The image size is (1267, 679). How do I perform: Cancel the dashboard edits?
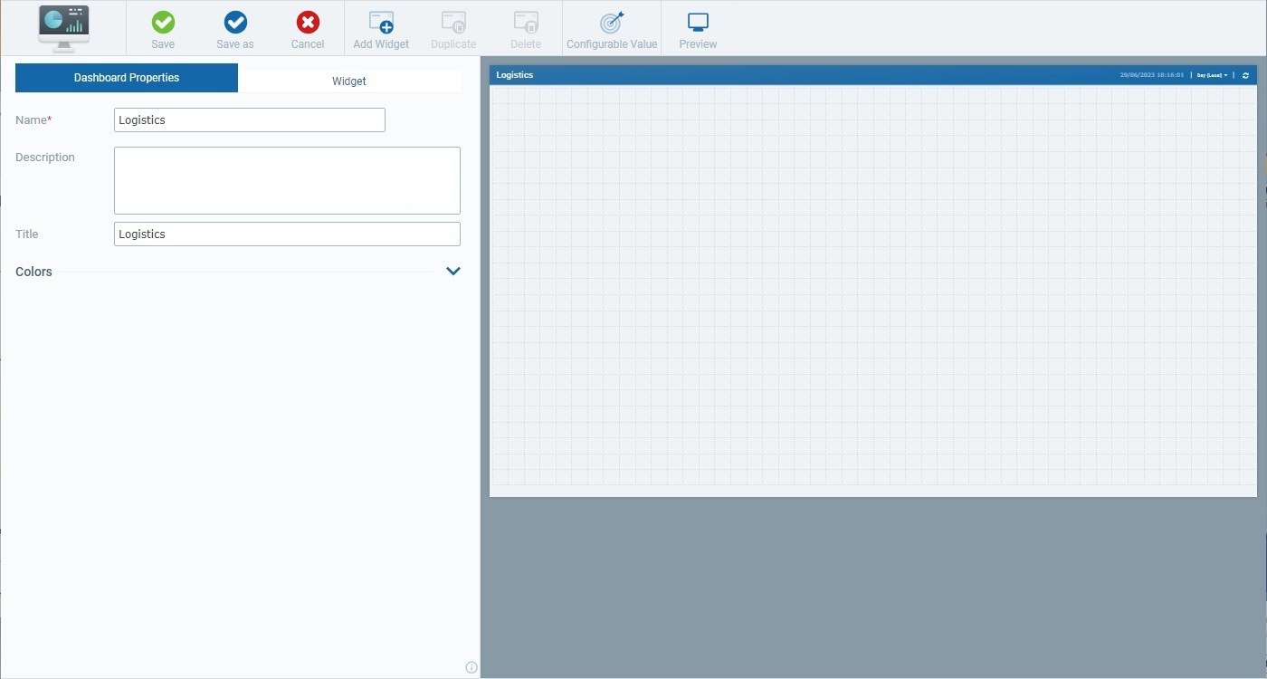point(307,27)
